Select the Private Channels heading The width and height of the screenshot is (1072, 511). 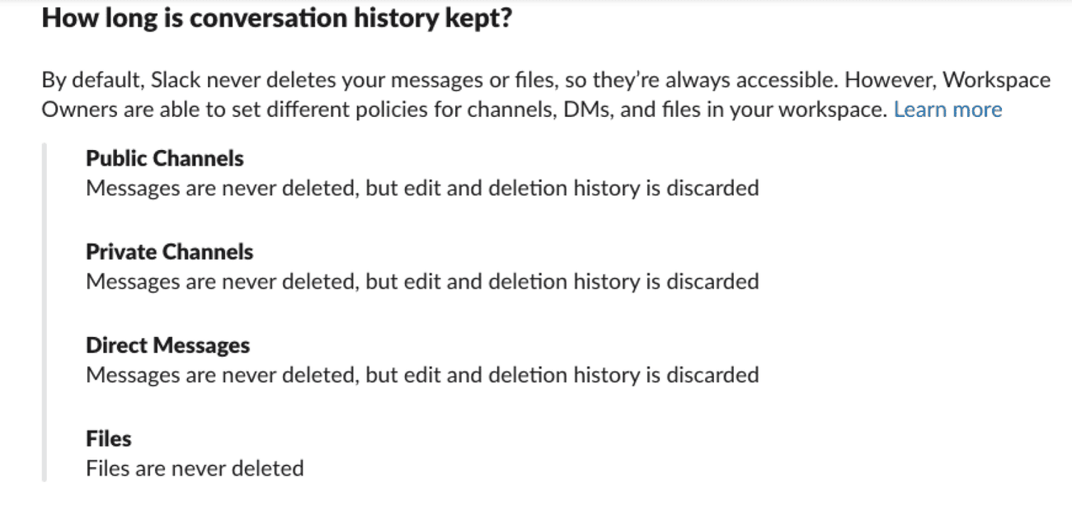click(x=170, y=251)
